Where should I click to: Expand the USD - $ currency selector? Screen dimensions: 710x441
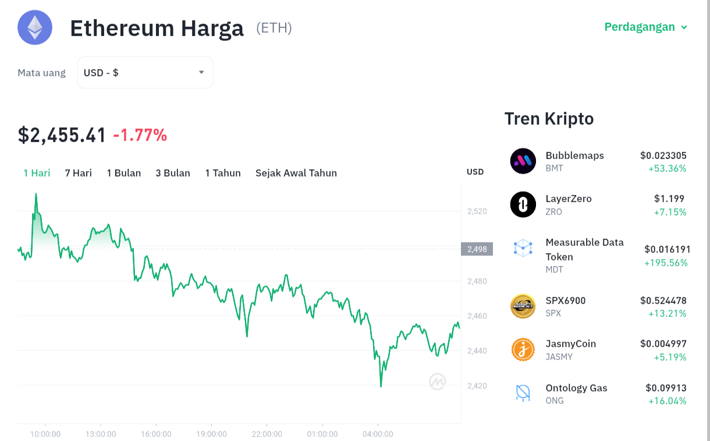pos(145,73)
